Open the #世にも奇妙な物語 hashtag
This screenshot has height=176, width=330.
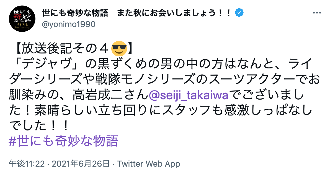point(63,141)
